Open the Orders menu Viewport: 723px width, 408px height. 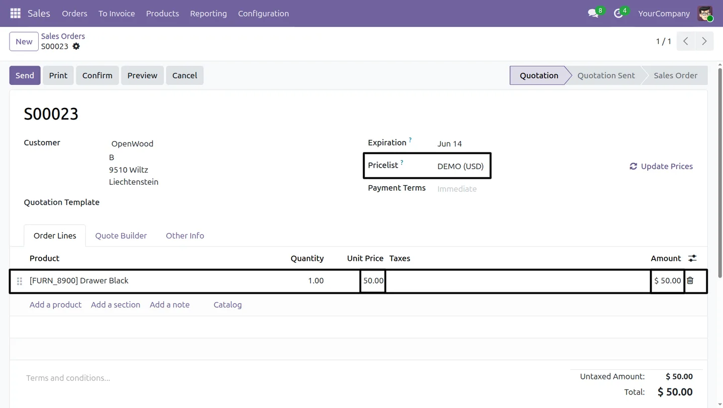[74, 14]
